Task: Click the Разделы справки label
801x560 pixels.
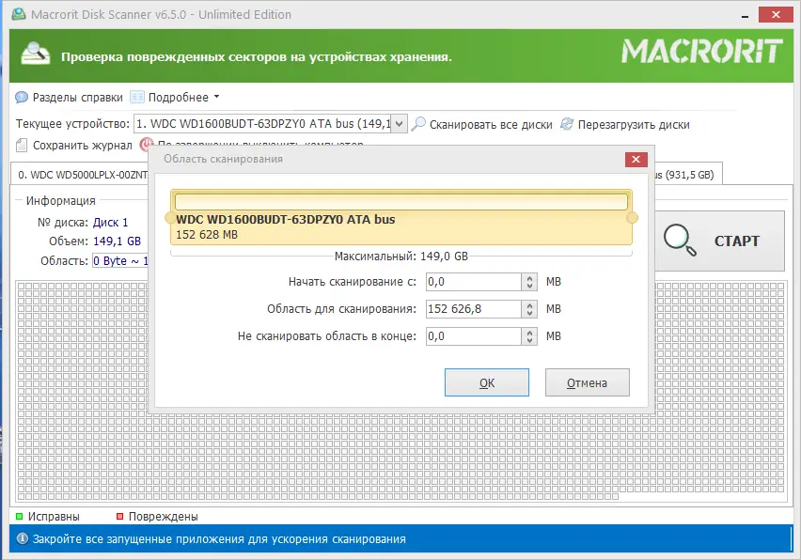Action: (78, 98)
